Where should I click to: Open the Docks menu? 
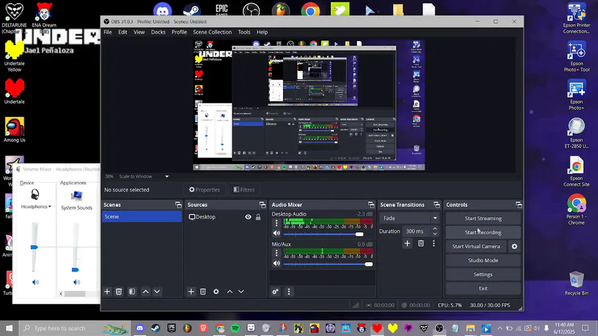[158, 32]
